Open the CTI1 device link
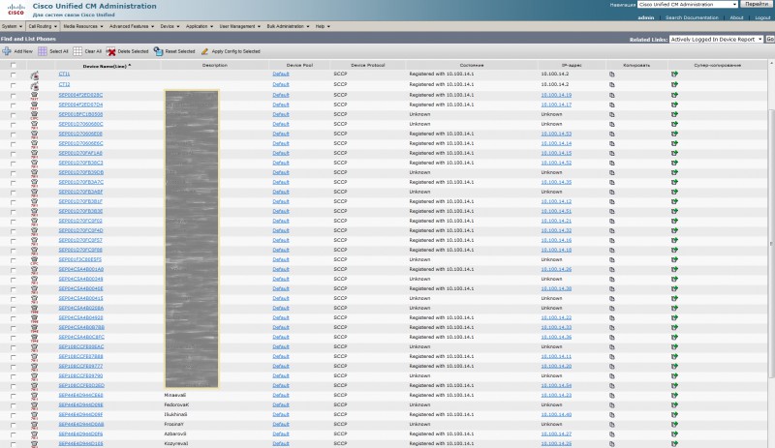The image size is (775, 448). pos(64,75)
